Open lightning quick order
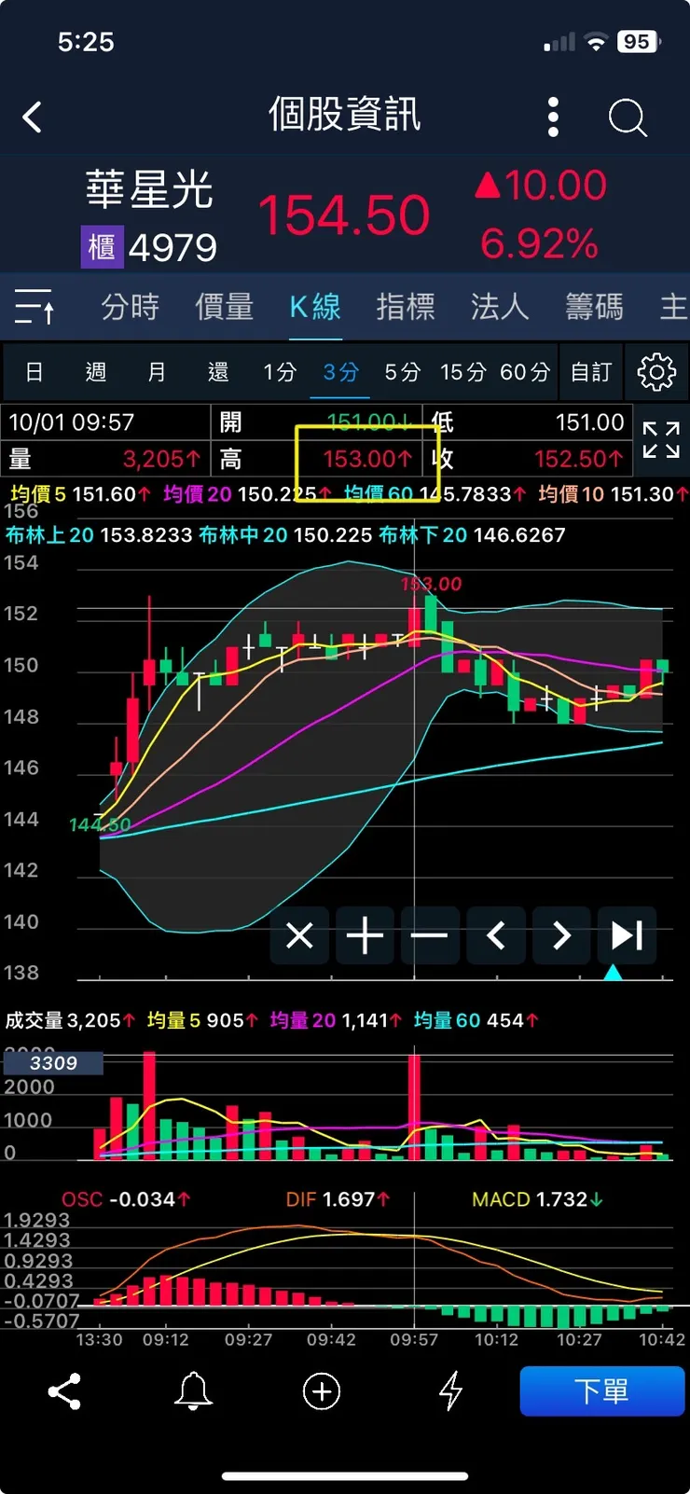690x1494 pixels. coord(450,1391)
